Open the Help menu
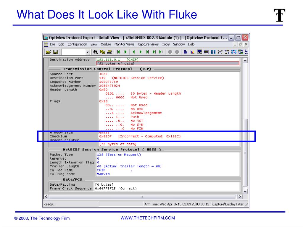The height and width of the screenshot is (227, 303). 191,44
